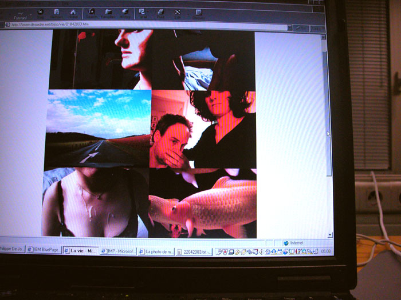Click the system tray clock
401x300 pixels.
click(325, 251)
